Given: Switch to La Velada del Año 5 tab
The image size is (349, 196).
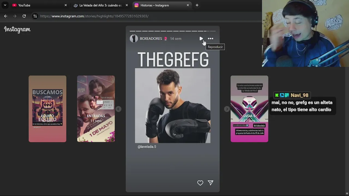Looking at the screenshot, I should (x=100, y=5).
